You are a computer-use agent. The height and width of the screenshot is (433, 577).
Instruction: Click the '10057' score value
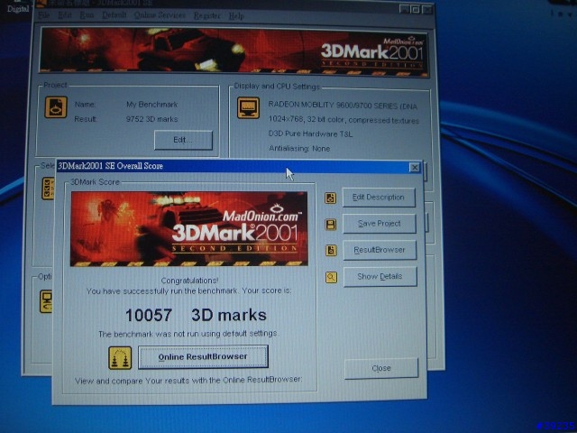click(x=149, y=315)
